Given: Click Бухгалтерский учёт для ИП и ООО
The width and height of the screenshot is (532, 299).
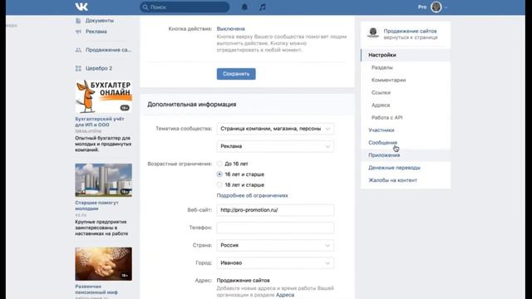Looking at the screenshot, I should tap(100, 122).
